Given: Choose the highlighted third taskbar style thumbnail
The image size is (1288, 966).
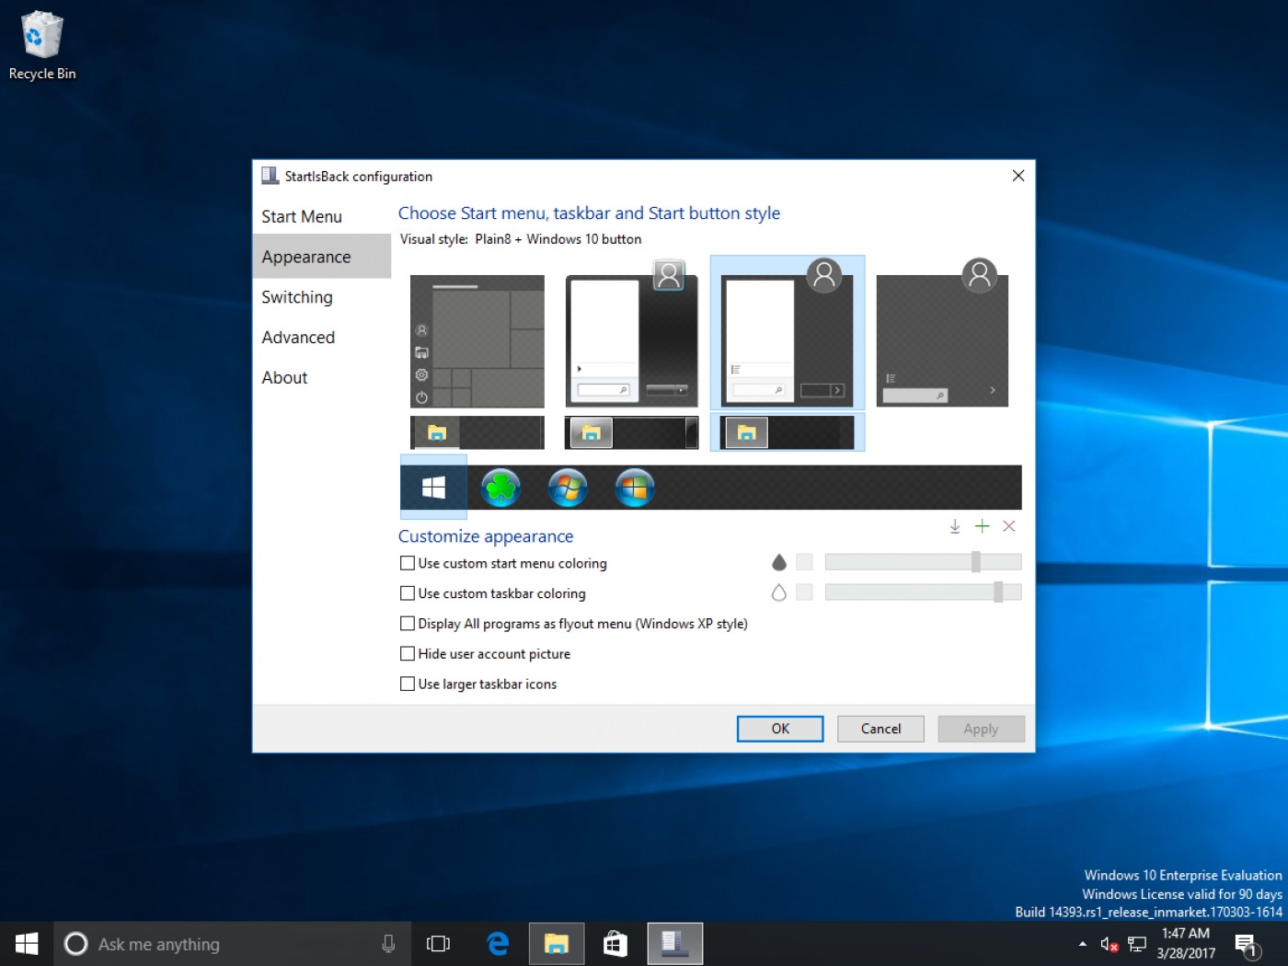Looking at the screenshot, I should [x=788, y=432].
